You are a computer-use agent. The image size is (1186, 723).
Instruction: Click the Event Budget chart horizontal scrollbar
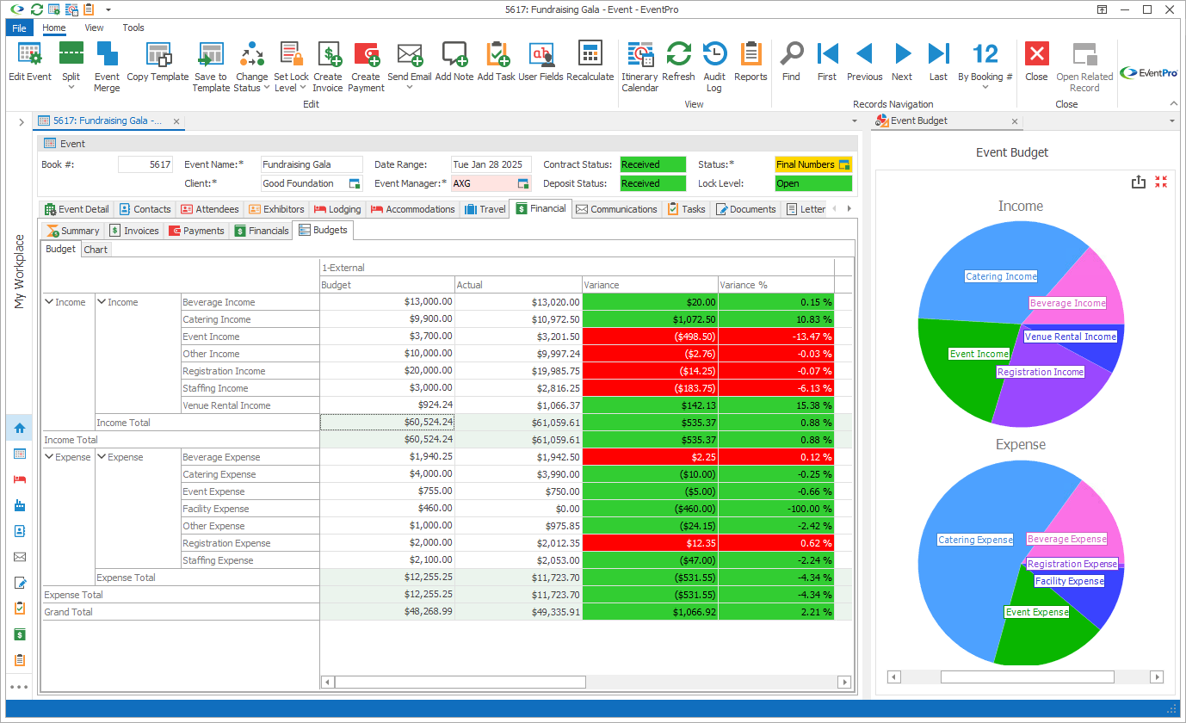(x=1027, y=677)
